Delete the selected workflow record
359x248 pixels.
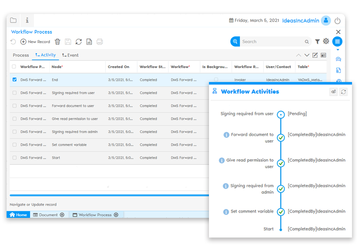click(57, 41)
